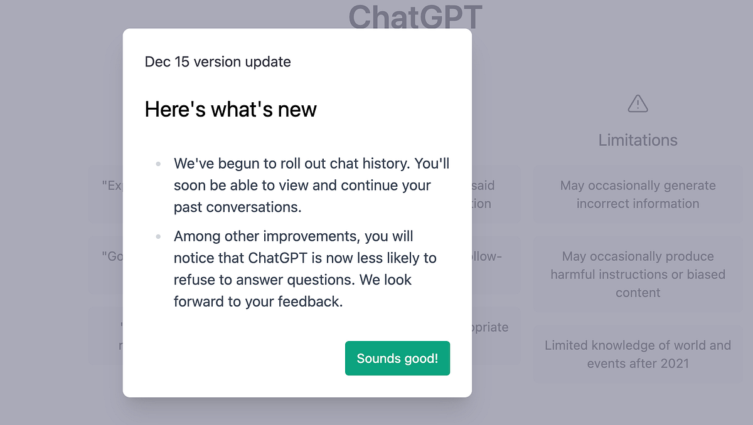The height and width of the screenshot is (425, 753).
Task: Click the 'Here's what's new' heading
Action: (x=230, y=109)
